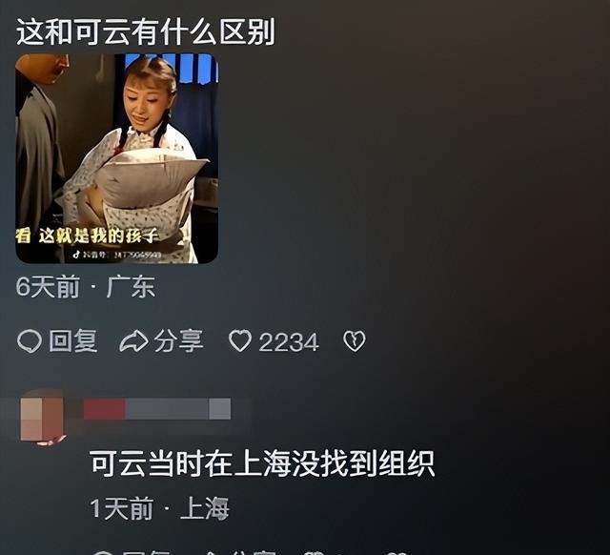This screenshot has height=555, width=610.
Task: Click the share arrow icon
Action: 133,341
